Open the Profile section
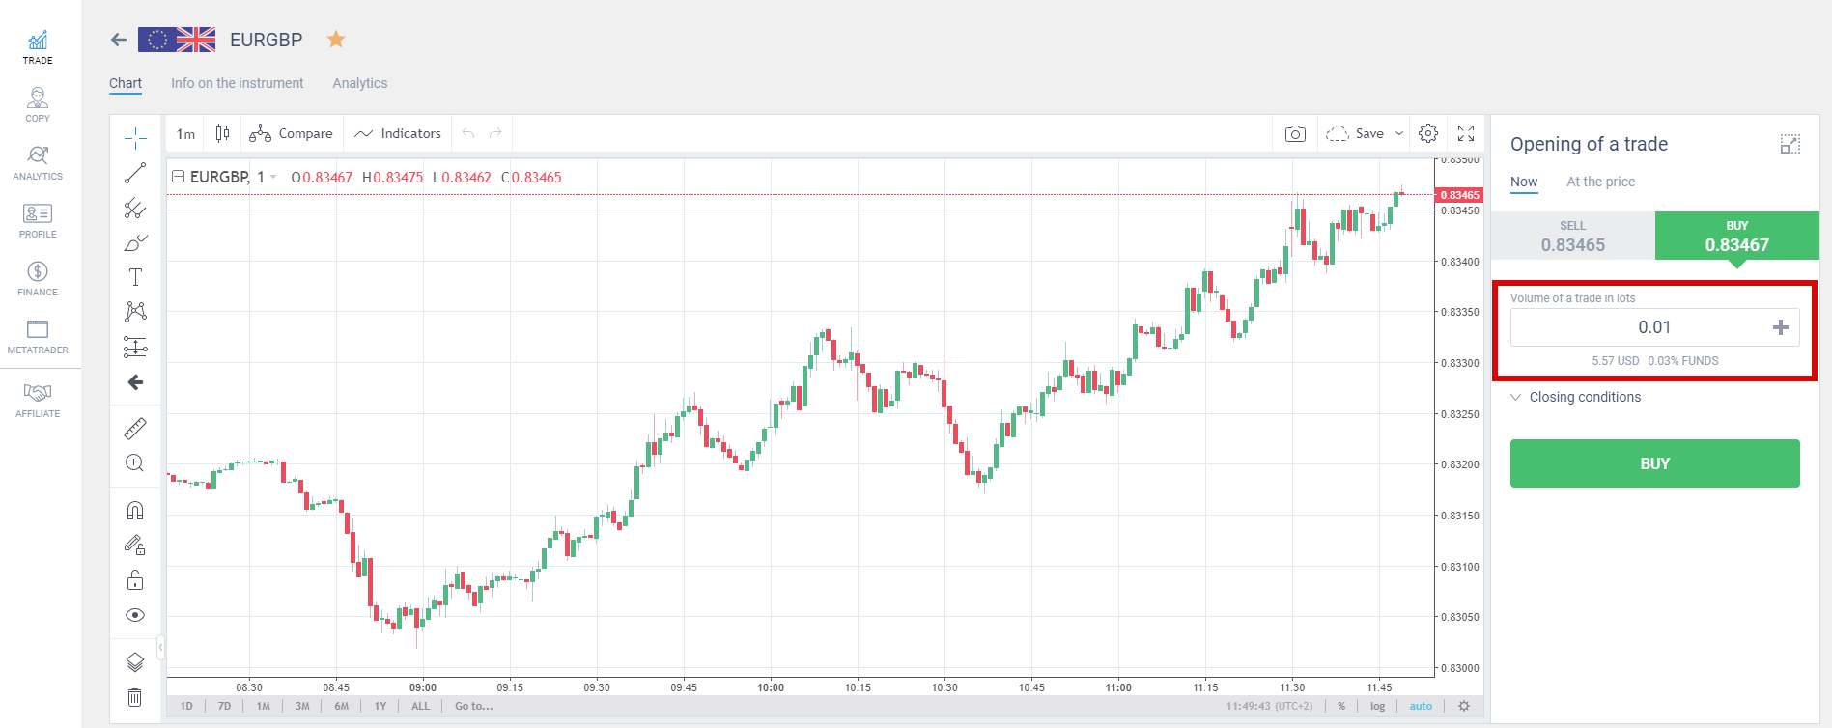 (38, 221)
